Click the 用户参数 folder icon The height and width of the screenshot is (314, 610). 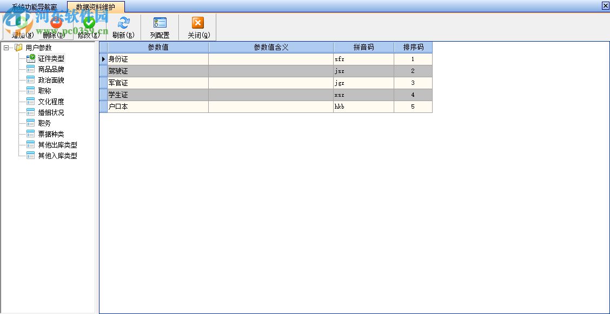18,48
